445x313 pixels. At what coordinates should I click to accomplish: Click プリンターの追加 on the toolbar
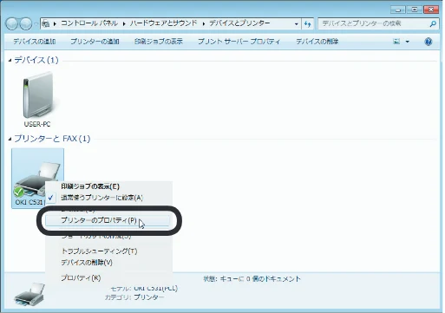tap(95, 42)
